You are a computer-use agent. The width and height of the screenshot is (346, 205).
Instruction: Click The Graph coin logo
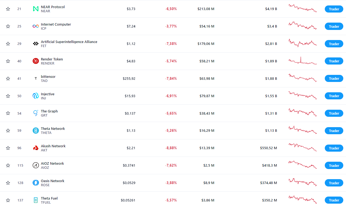[36, 113]
